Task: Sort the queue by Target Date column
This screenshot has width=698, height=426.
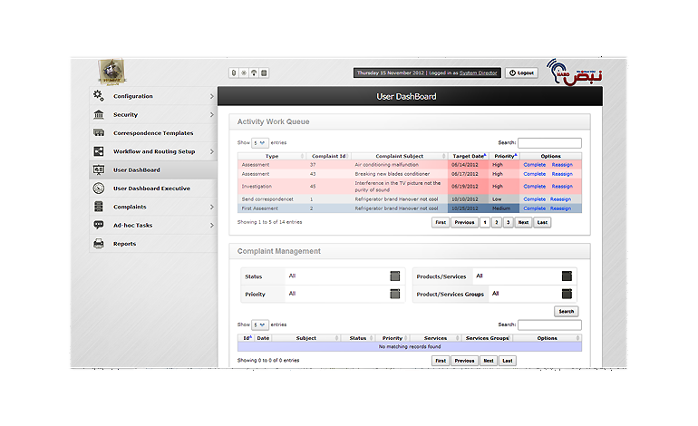Action: tap(469, 156)
